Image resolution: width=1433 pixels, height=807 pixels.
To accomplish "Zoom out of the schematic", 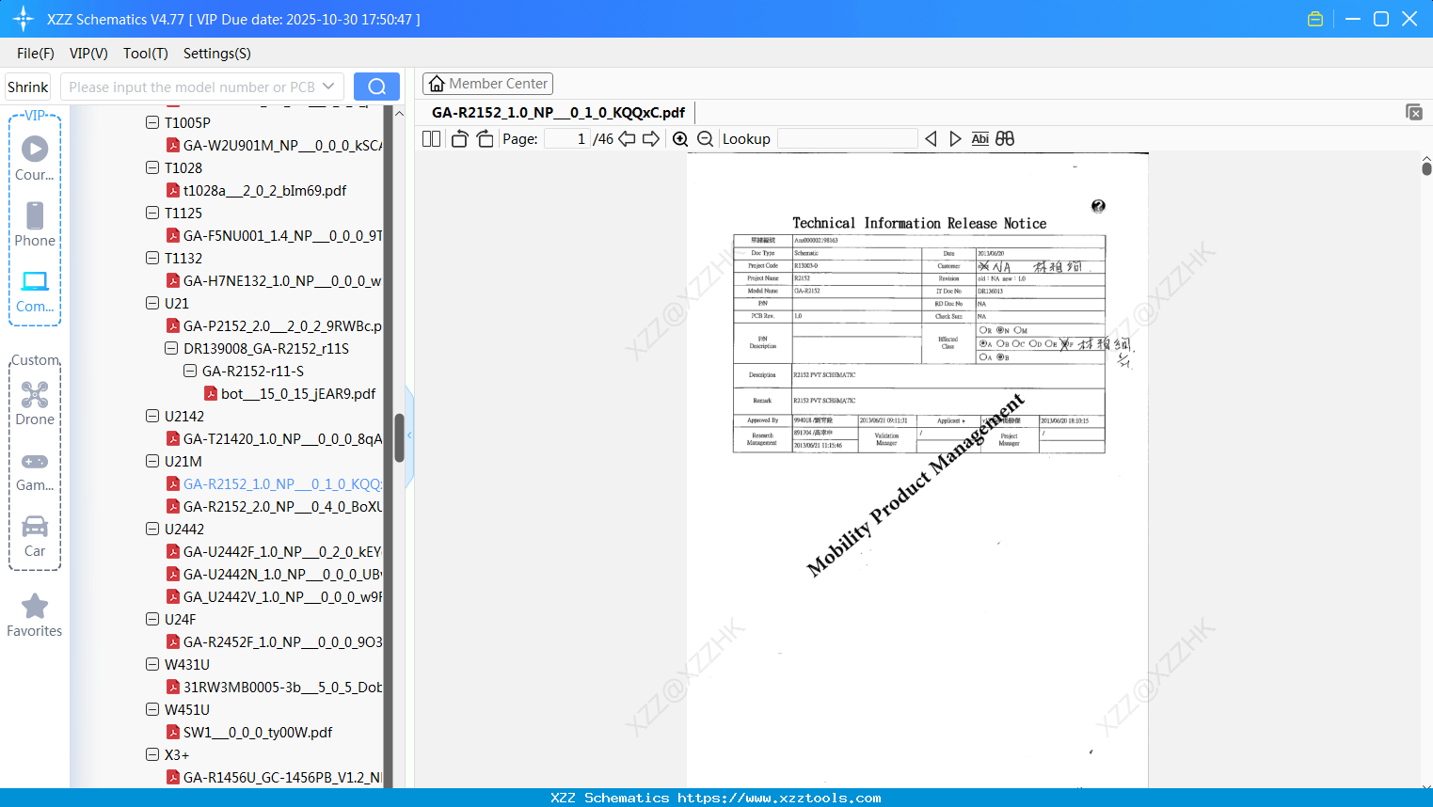I will 705,139.
